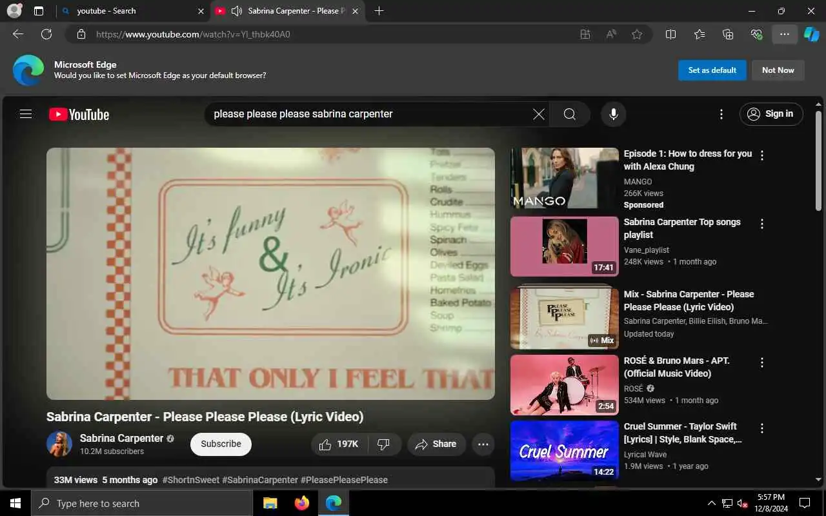Viewport: 826px width, 516px height.
Task: Open Edge read aloud icon
Action: 611,34
